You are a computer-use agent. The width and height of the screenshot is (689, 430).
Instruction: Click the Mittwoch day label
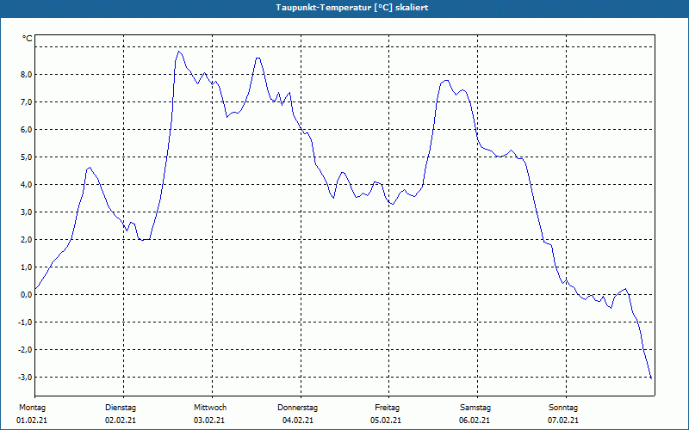coord(210,408)
